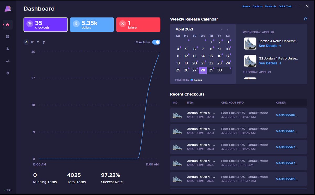The height and width of the screenshot is (195, 315).
Task: Open the Quick Task nav item
Action: pos(285,6)
